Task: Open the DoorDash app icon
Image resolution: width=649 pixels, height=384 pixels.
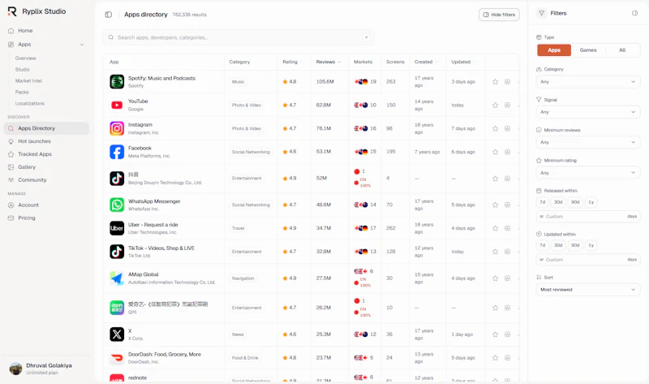Action: 117,358
